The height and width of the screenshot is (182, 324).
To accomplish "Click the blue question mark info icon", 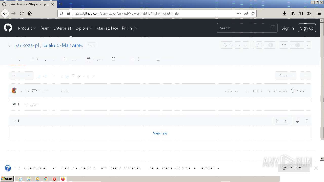I will (8, 168).
